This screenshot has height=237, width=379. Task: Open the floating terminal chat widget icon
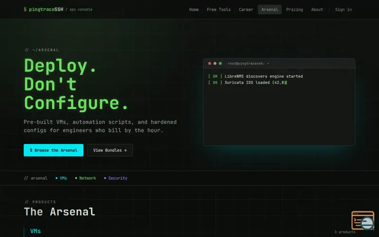[x=363, y=220]
